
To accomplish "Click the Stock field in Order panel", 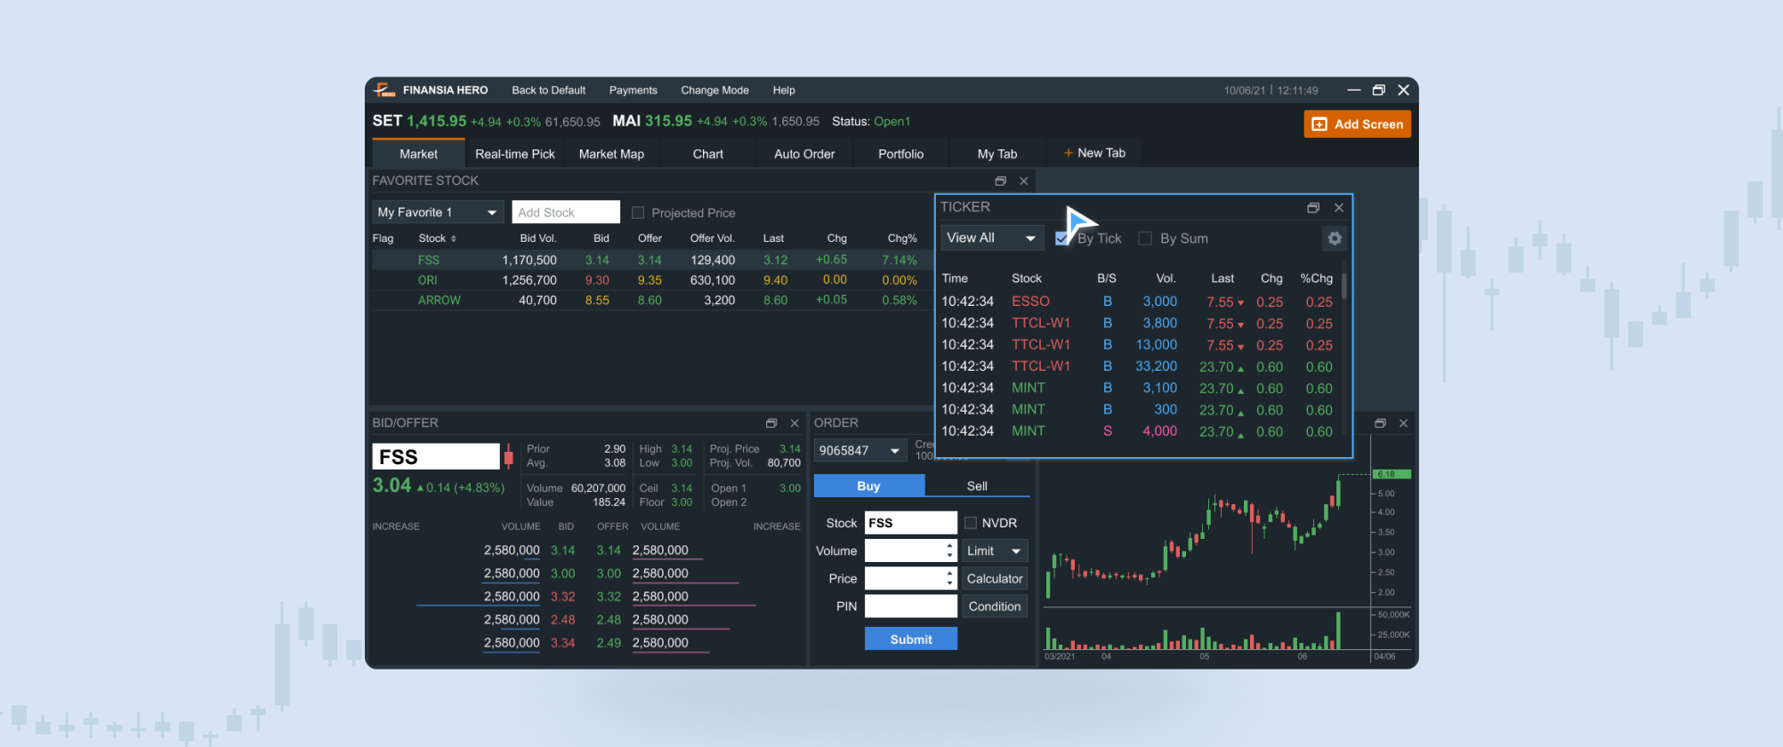I will coord(910,523).
